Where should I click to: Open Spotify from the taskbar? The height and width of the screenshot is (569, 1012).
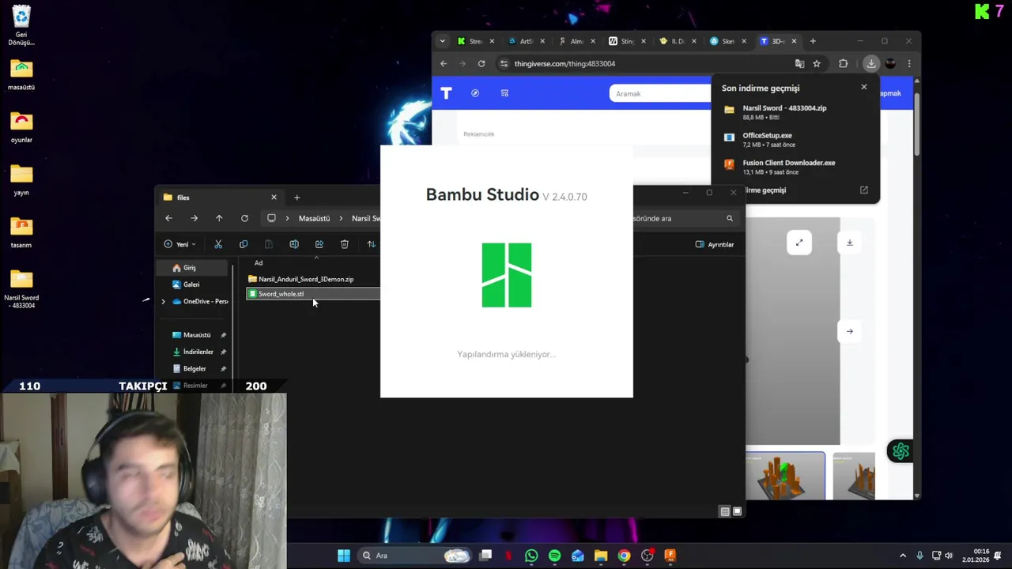(554, 556)
